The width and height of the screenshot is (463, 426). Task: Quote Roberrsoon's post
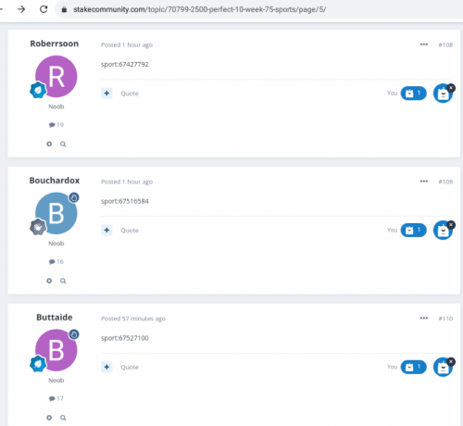(130, 94)
